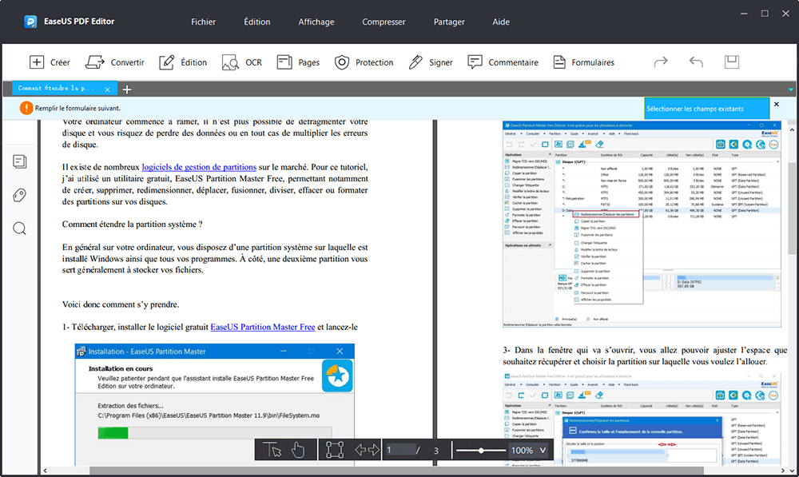Open the Protection tool
The height and width of the screenshot is (477, 799).
(364, 62)
